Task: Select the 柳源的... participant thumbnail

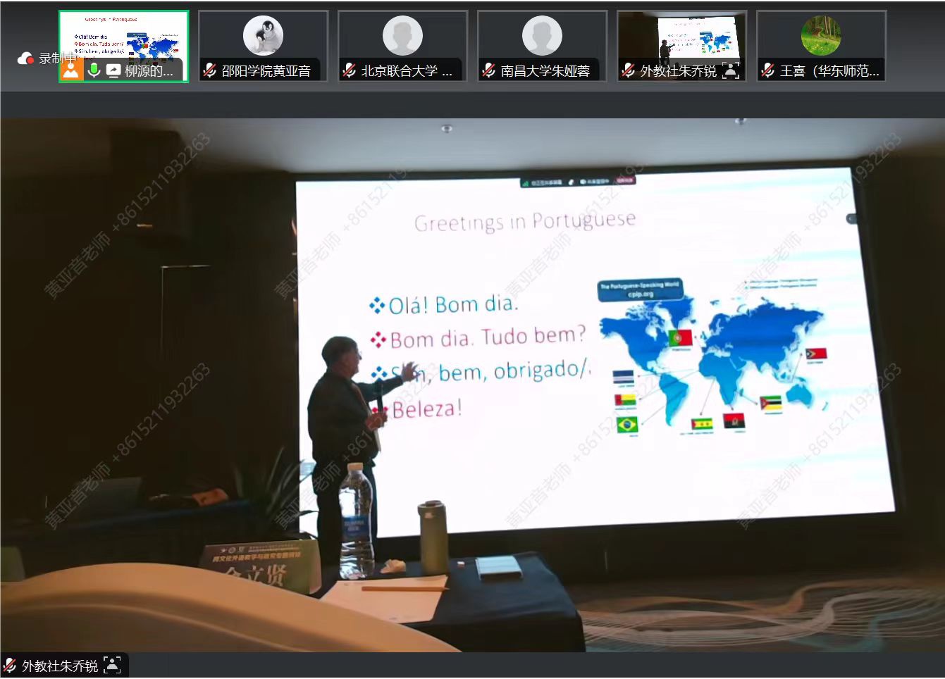Action: [124, 46]
